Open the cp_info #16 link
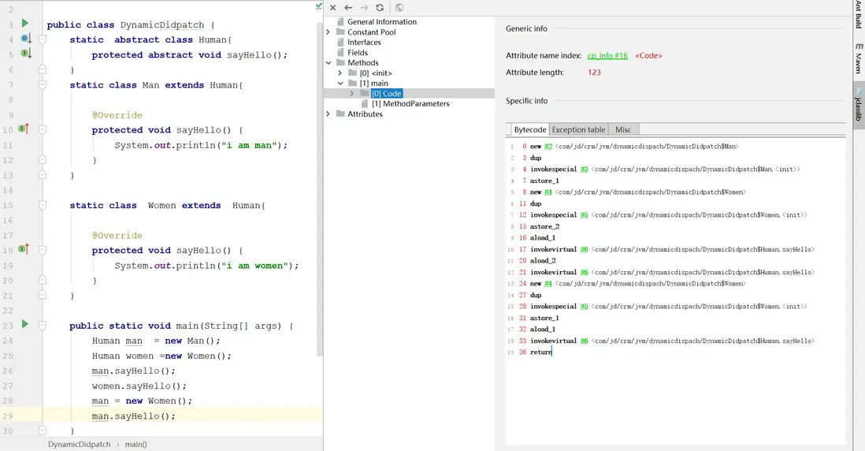The width and height of the screenshot is (865, 451). click(607, 56)
